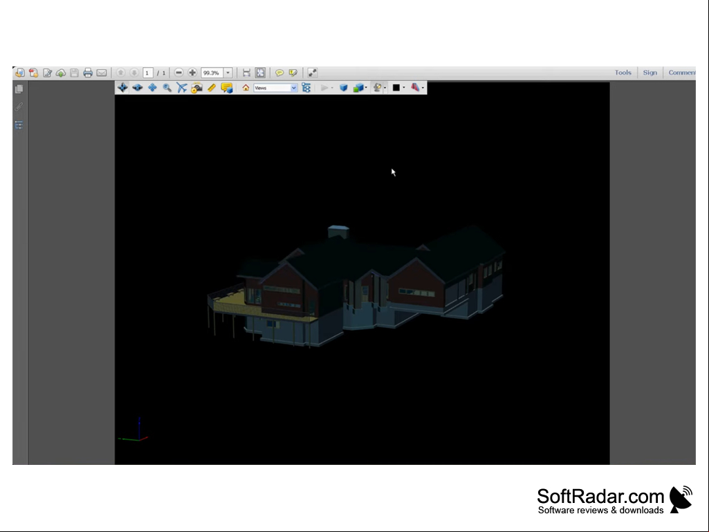Image resolution: width=709 pixels, height=532 pixels.
Task: Open the Attachments paperclip panel
Action: click(x=19, y=107)
